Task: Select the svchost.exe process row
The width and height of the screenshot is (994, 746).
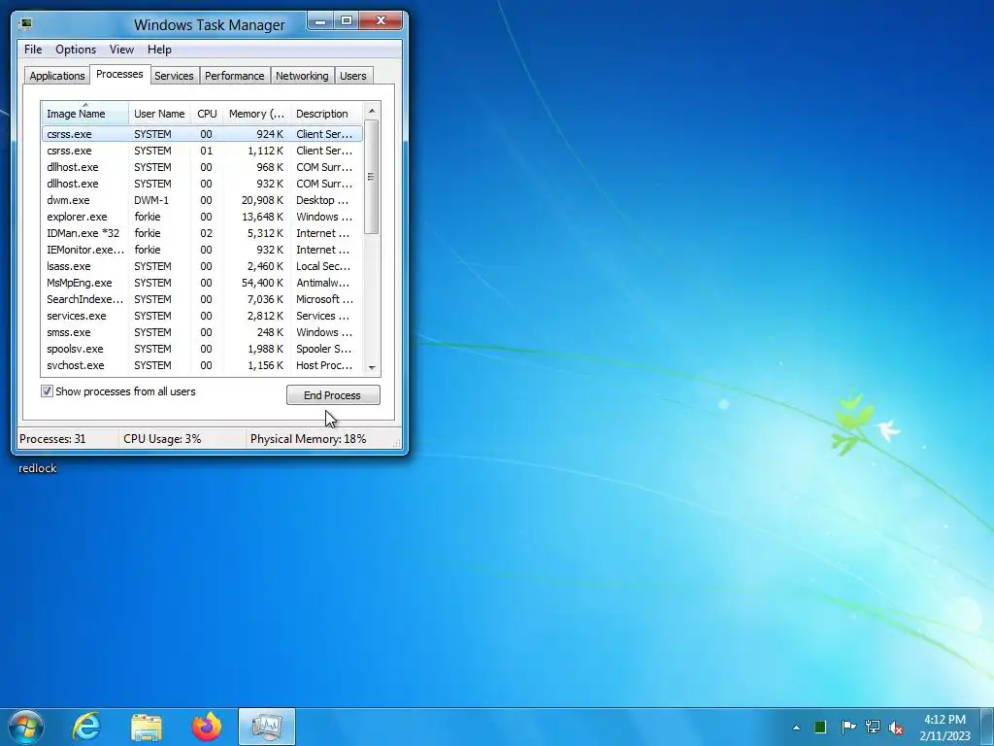Action: click(202, 365)
